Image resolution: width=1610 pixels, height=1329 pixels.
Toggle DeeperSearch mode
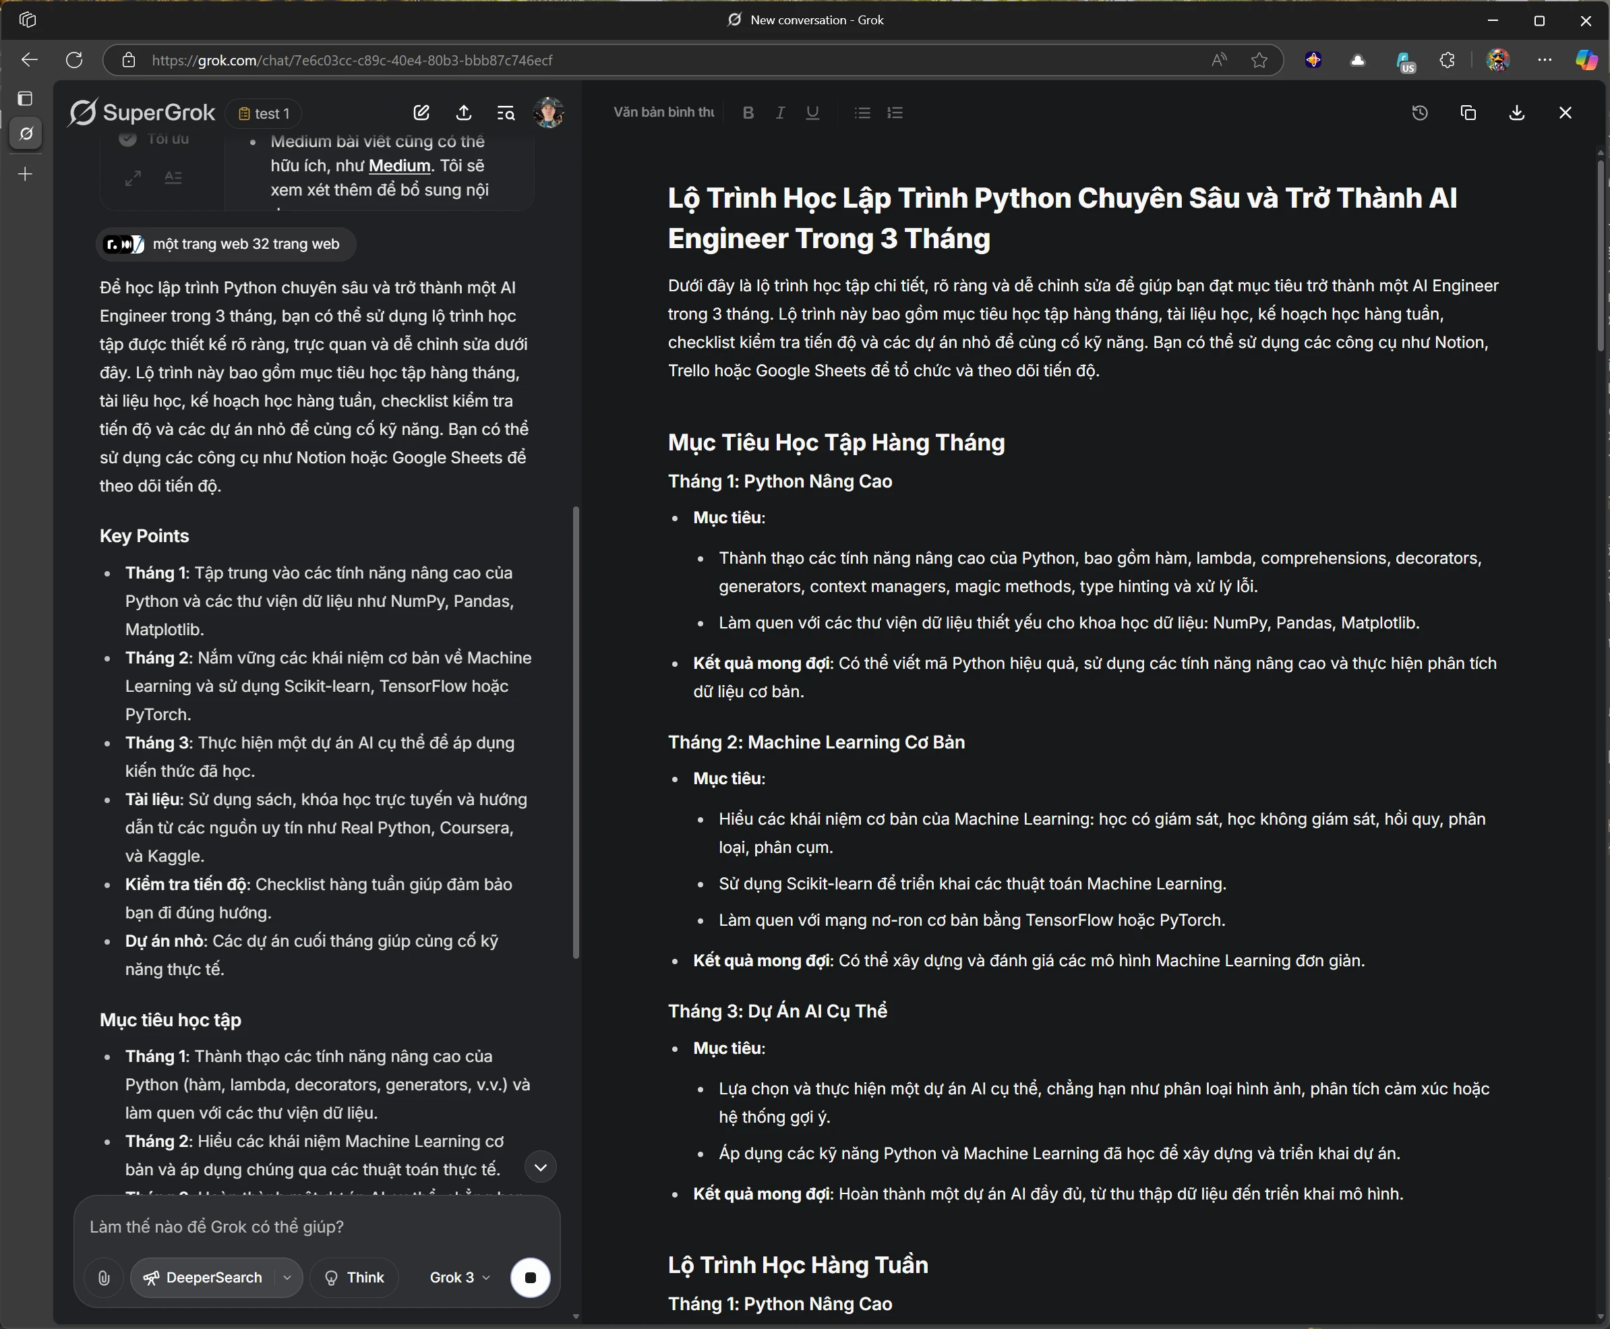[204, 1278]
